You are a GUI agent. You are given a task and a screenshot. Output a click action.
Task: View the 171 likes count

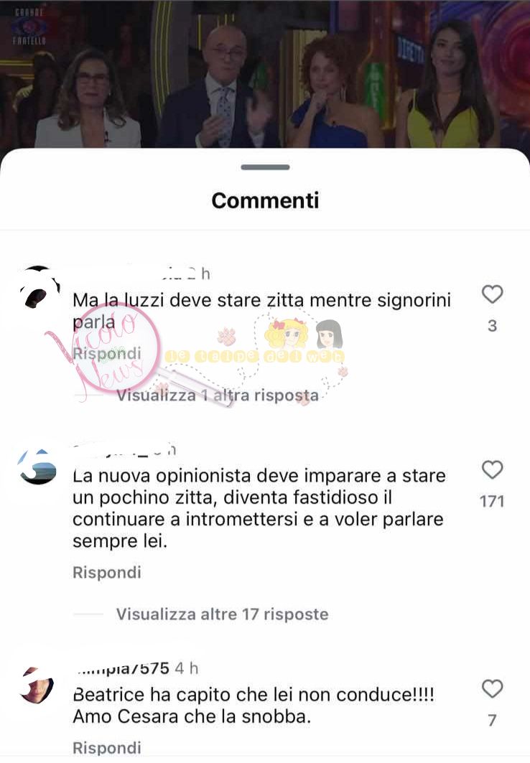[x=492, y=501]
